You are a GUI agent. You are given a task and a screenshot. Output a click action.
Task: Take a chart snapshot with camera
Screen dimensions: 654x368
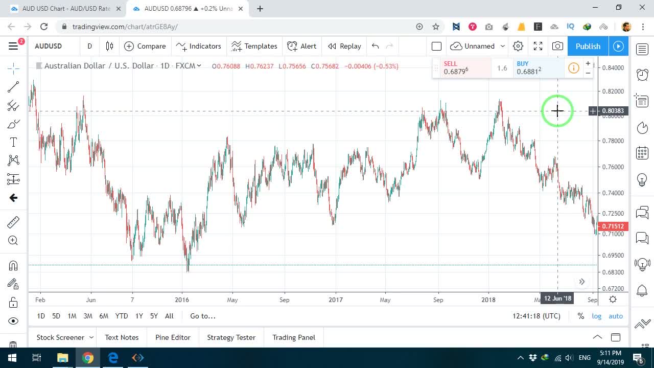(557, 46)
